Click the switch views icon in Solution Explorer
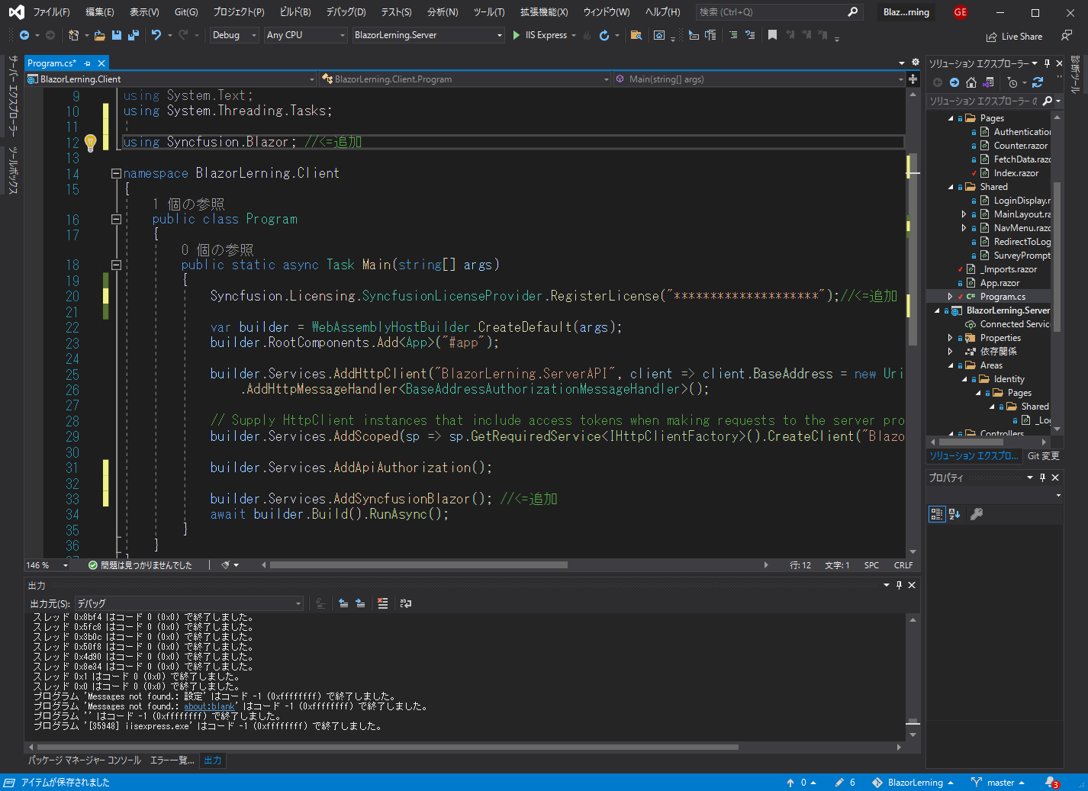 click(x=988, y=82)
